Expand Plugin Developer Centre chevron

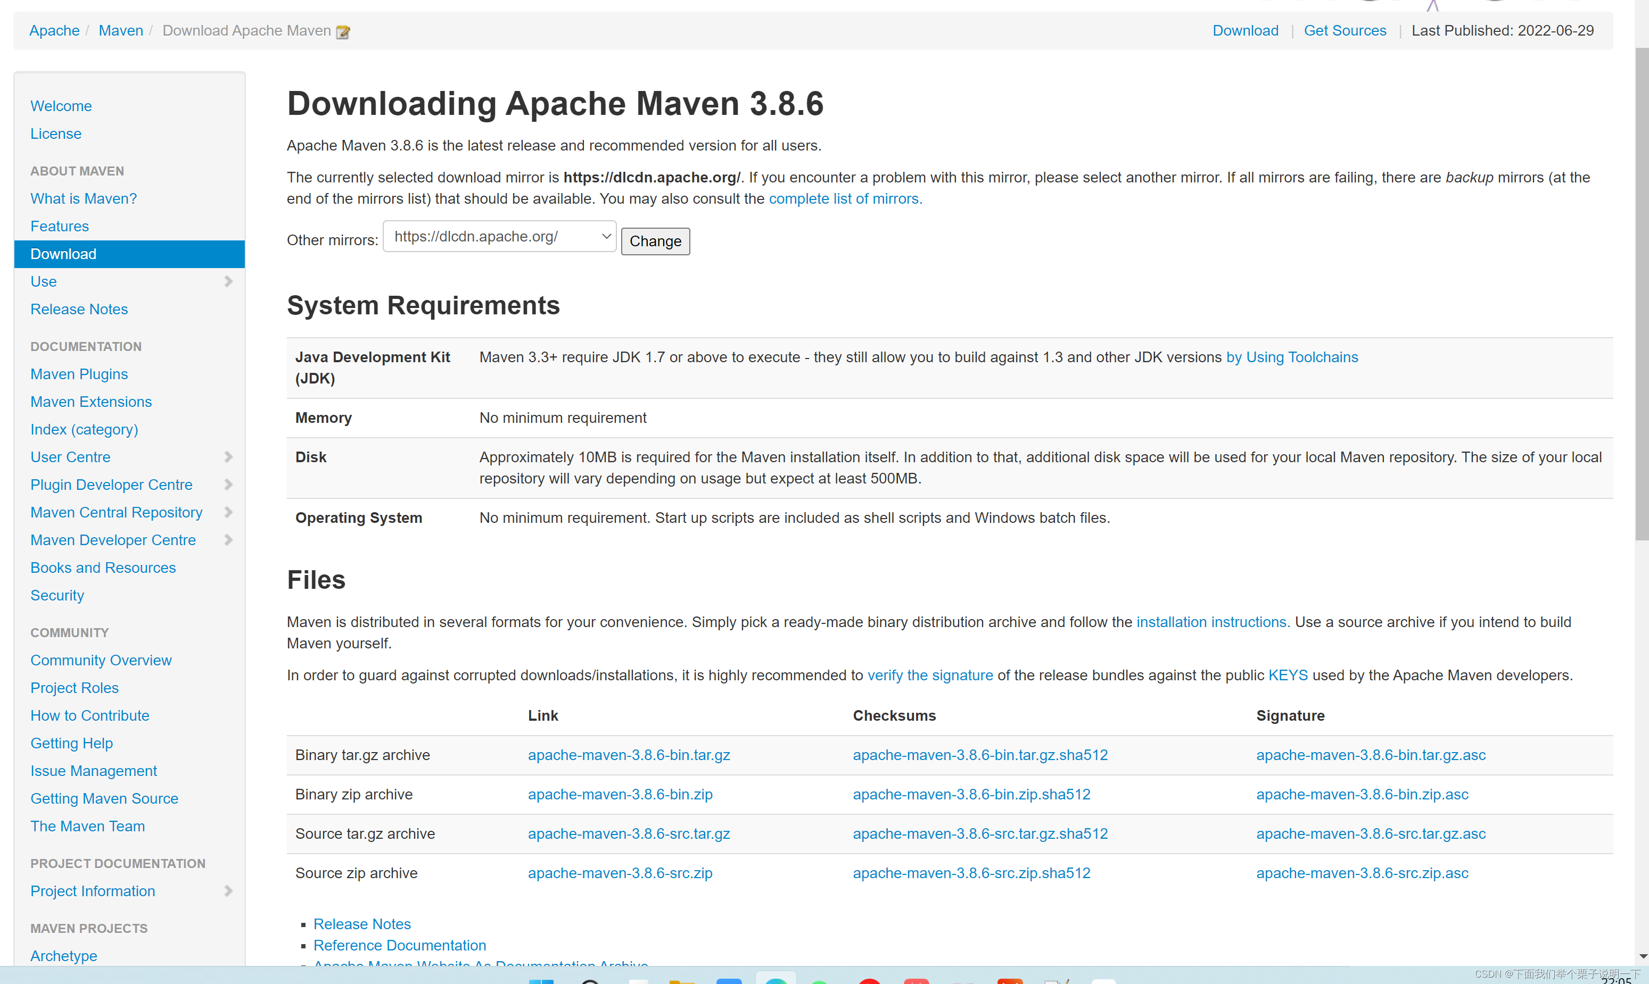click(x=228, y=485)
